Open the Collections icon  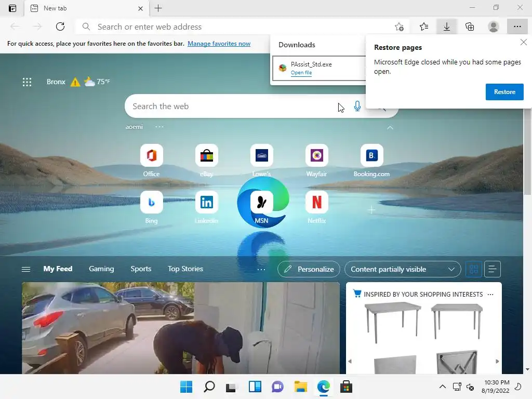[x=470, y=26]
